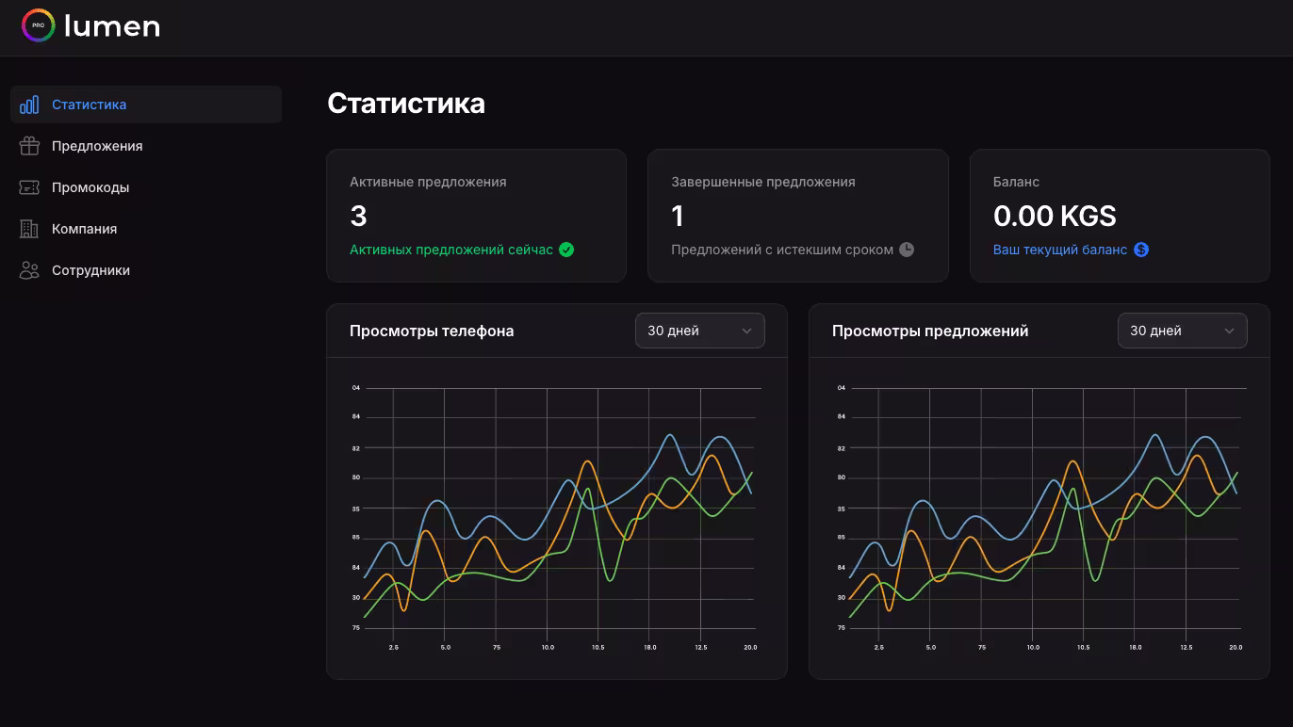Click the Предложений с истекшим сроком text

[x=782, y=250]
